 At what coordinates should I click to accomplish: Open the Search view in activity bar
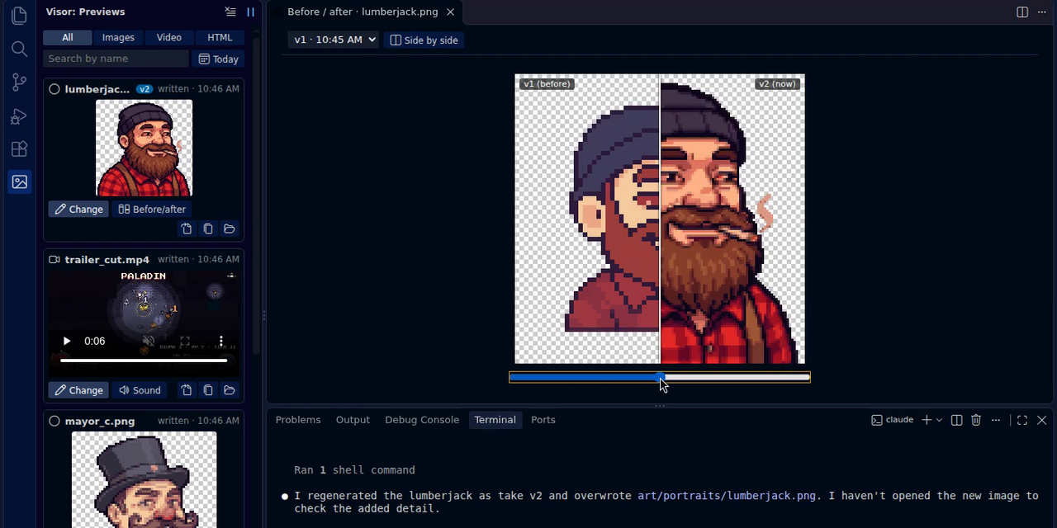19,49
